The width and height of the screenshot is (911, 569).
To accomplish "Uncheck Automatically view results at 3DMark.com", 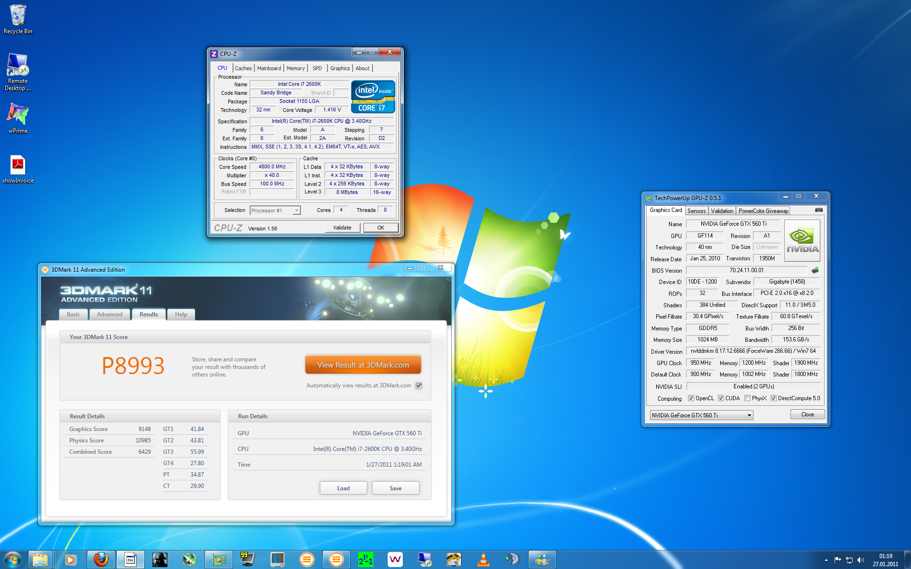I will coord(418,385).
